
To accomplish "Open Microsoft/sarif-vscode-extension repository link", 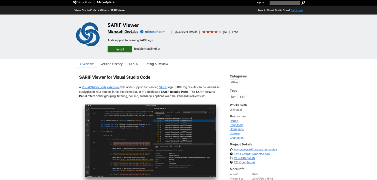I will (255, 150).
